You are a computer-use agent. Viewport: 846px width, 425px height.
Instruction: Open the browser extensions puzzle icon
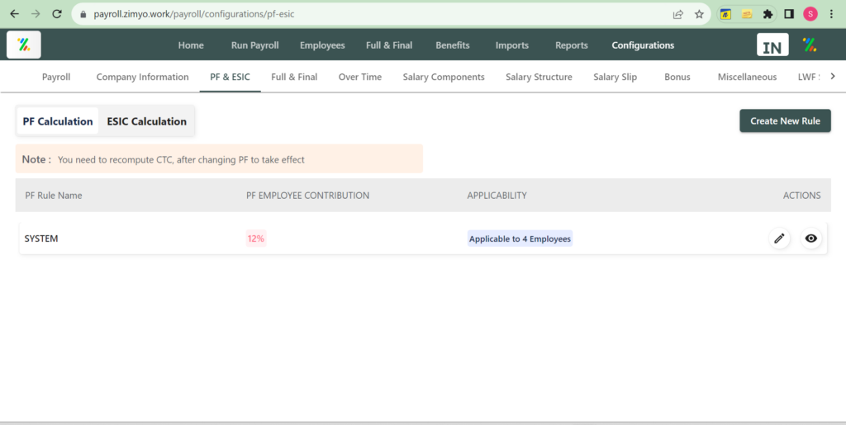pyautogui.click(x=768, y=14)
